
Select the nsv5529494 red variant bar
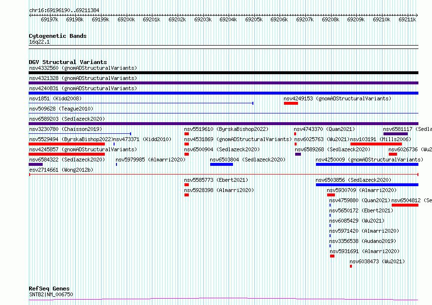[66, 144]
